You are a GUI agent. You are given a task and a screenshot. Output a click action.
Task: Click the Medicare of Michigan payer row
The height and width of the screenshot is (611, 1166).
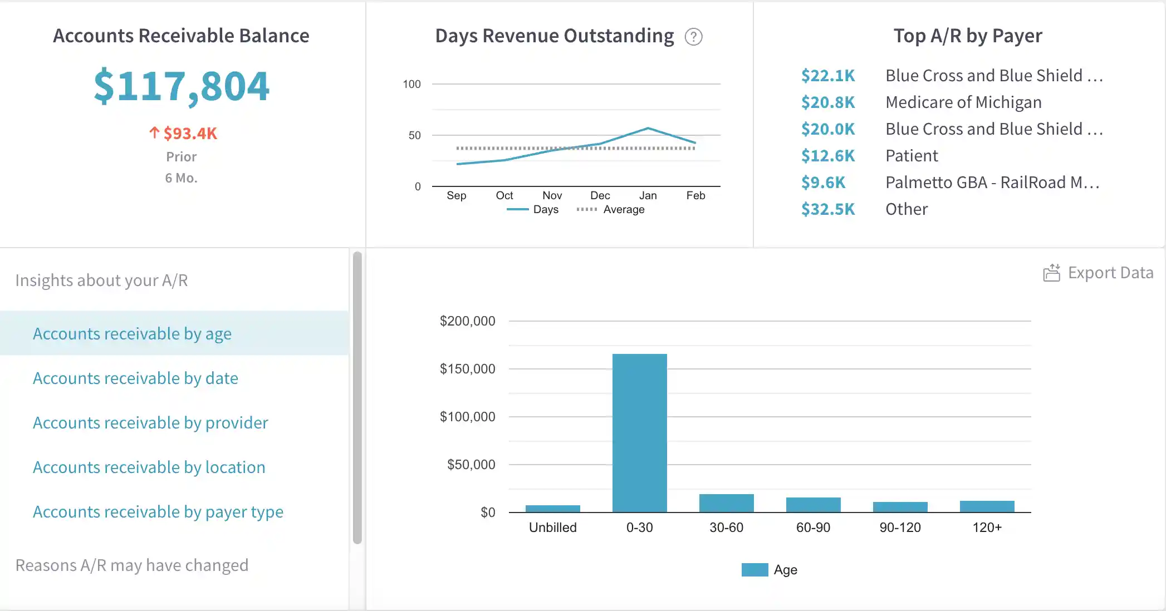pos(963,102)
